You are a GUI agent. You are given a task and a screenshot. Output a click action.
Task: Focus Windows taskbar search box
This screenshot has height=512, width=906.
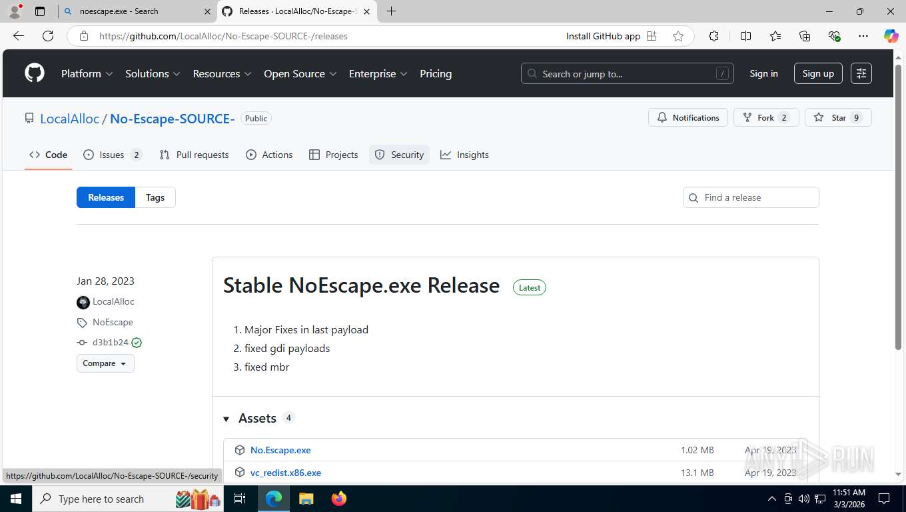(129, 499)
